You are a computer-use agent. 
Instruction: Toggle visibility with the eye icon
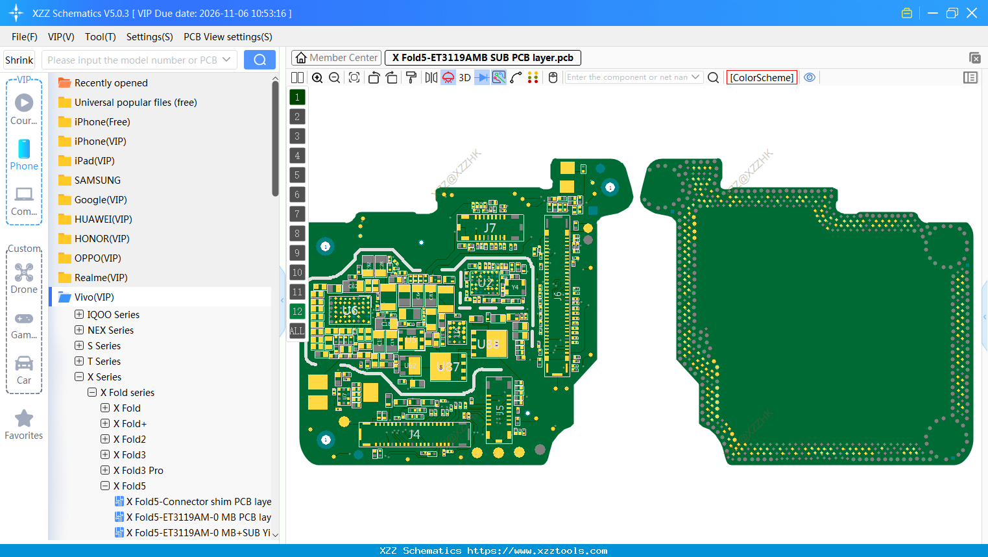[x=809, y=77]
